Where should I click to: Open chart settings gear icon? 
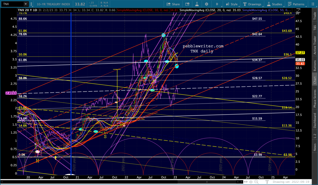[x=207, y=4]
